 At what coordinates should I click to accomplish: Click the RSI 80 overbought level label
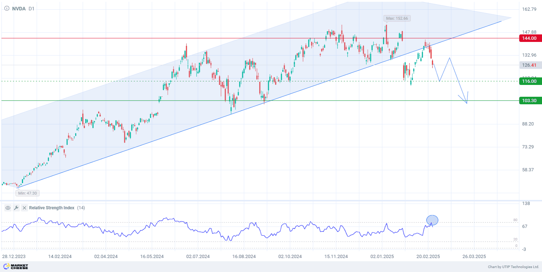pyautogui.click(x=515, y=220)
